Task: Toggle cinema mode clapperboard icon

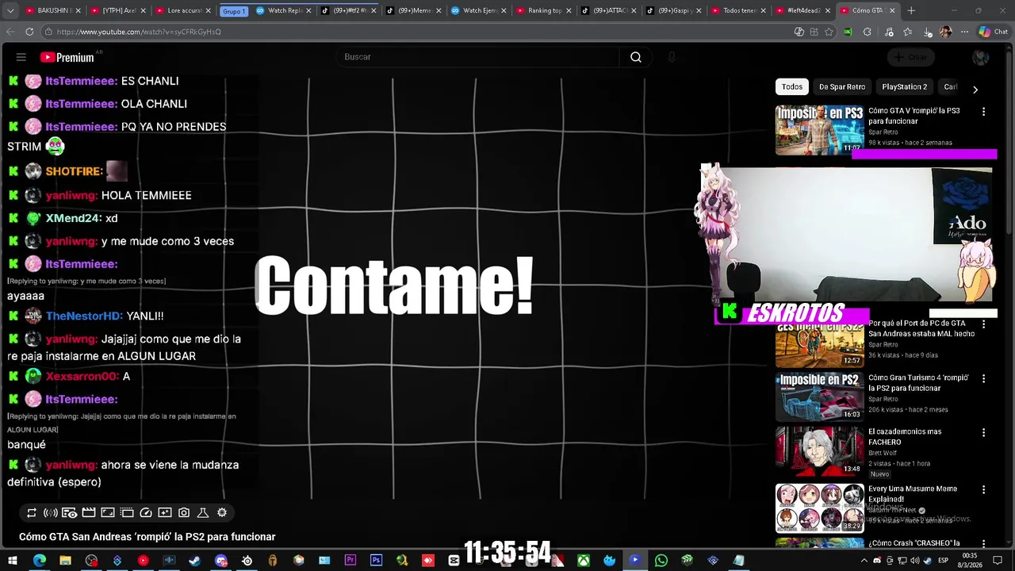Action: pyautogui.click(x=89, y=513)
